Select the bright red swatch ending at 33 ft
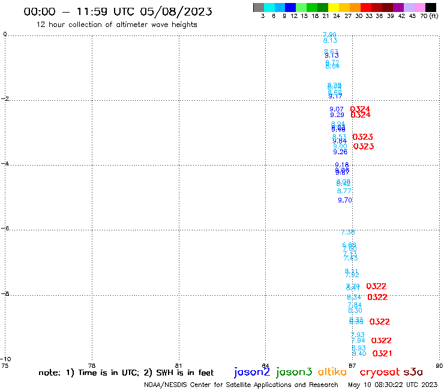This screenshot has height=390, width=444. [366, 7]
